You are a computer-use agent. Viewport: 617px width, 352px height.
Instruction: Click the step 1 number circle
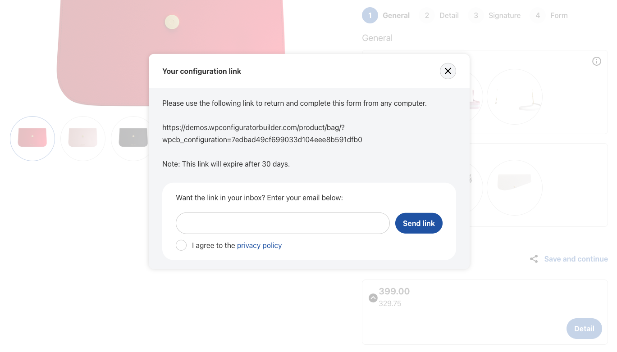click(x=370, y=15)
